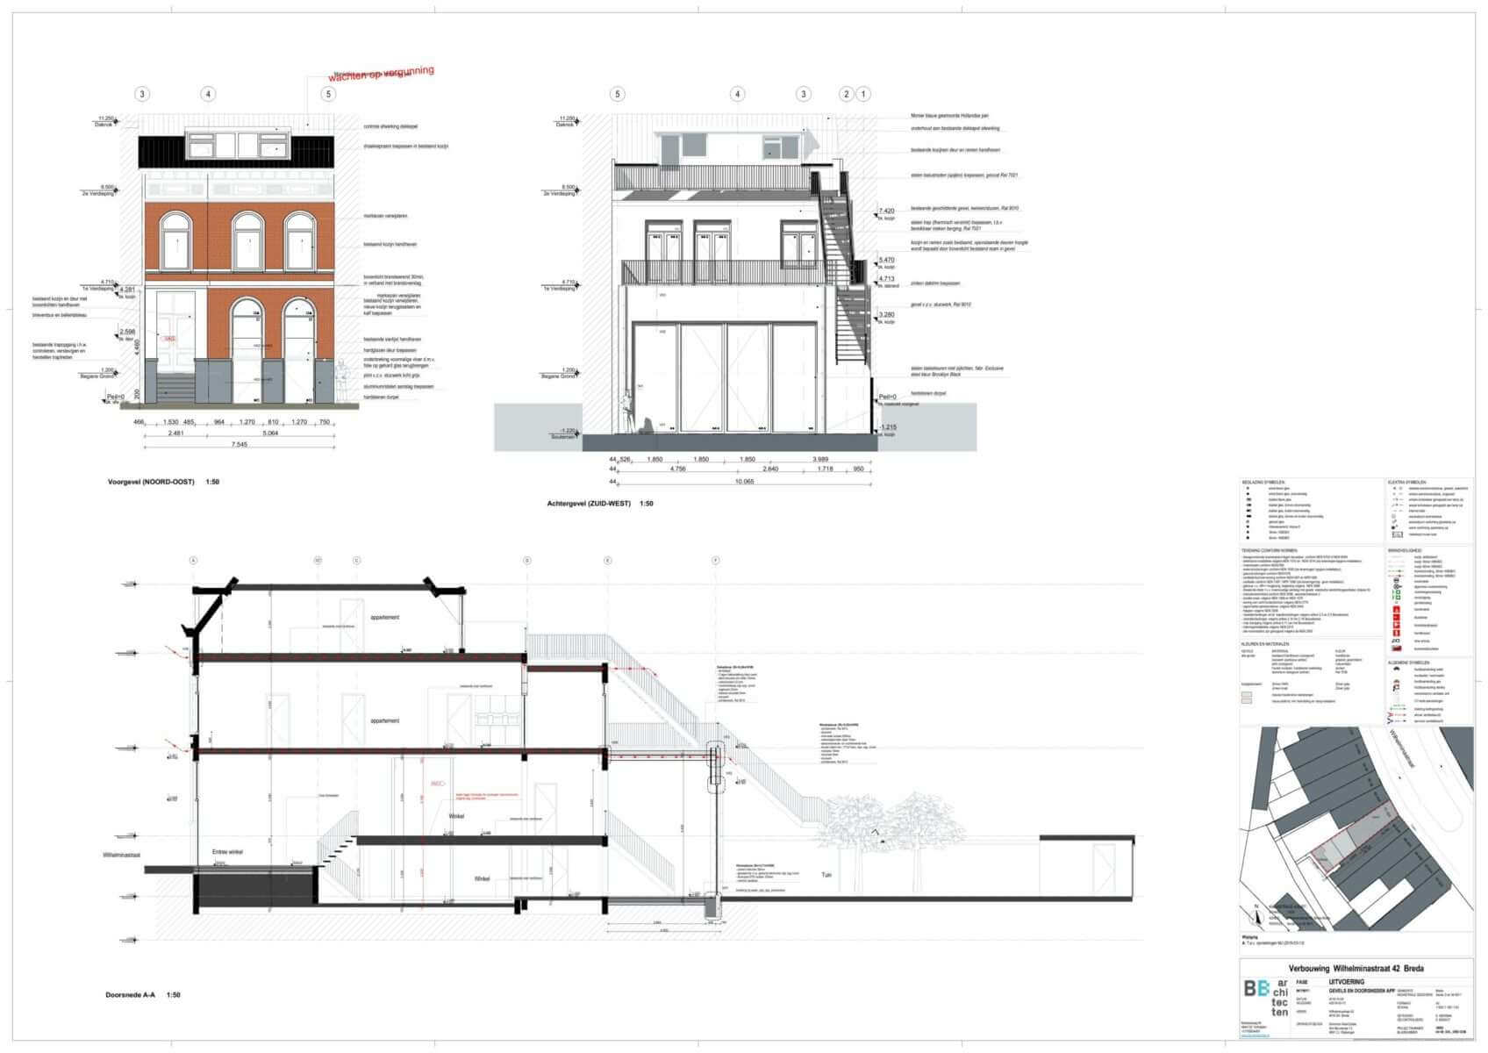Click the 'Tuin' label in the section
The image size is (1488, 1053).
(x=826, y=875)
